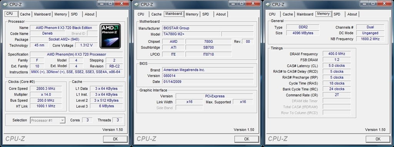Click the Deneb code name value
The image size is (394, 147).
(47, 34)
